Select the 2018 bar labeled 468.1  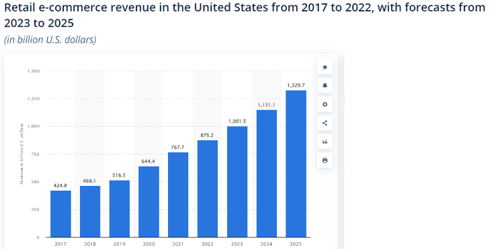pos(90,211)
